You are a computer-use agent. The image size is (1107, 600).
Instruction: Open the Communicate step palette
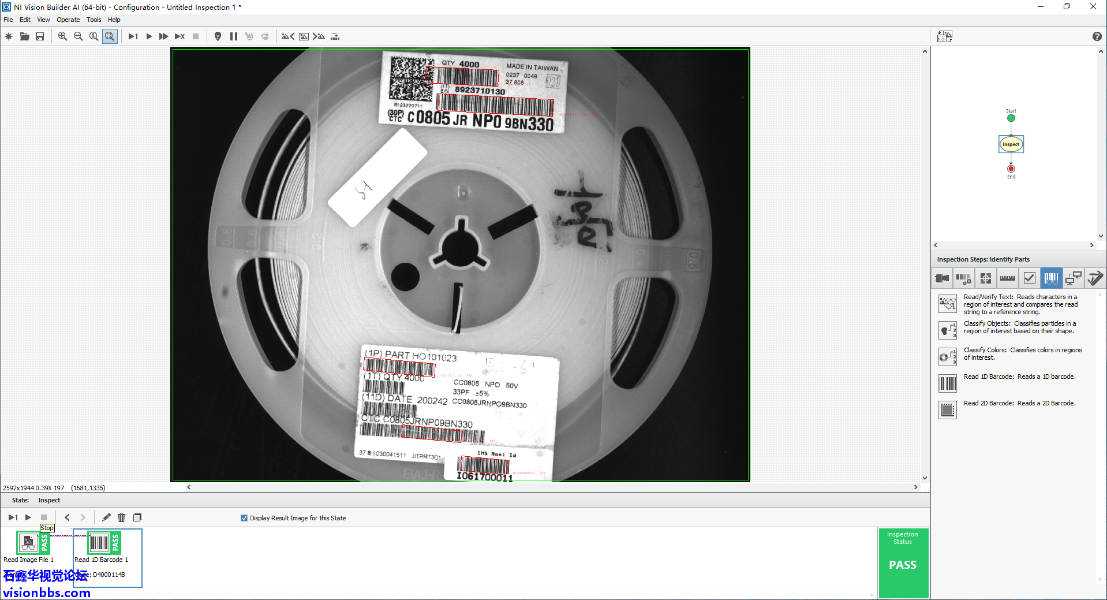click(x=1073, y=278)
